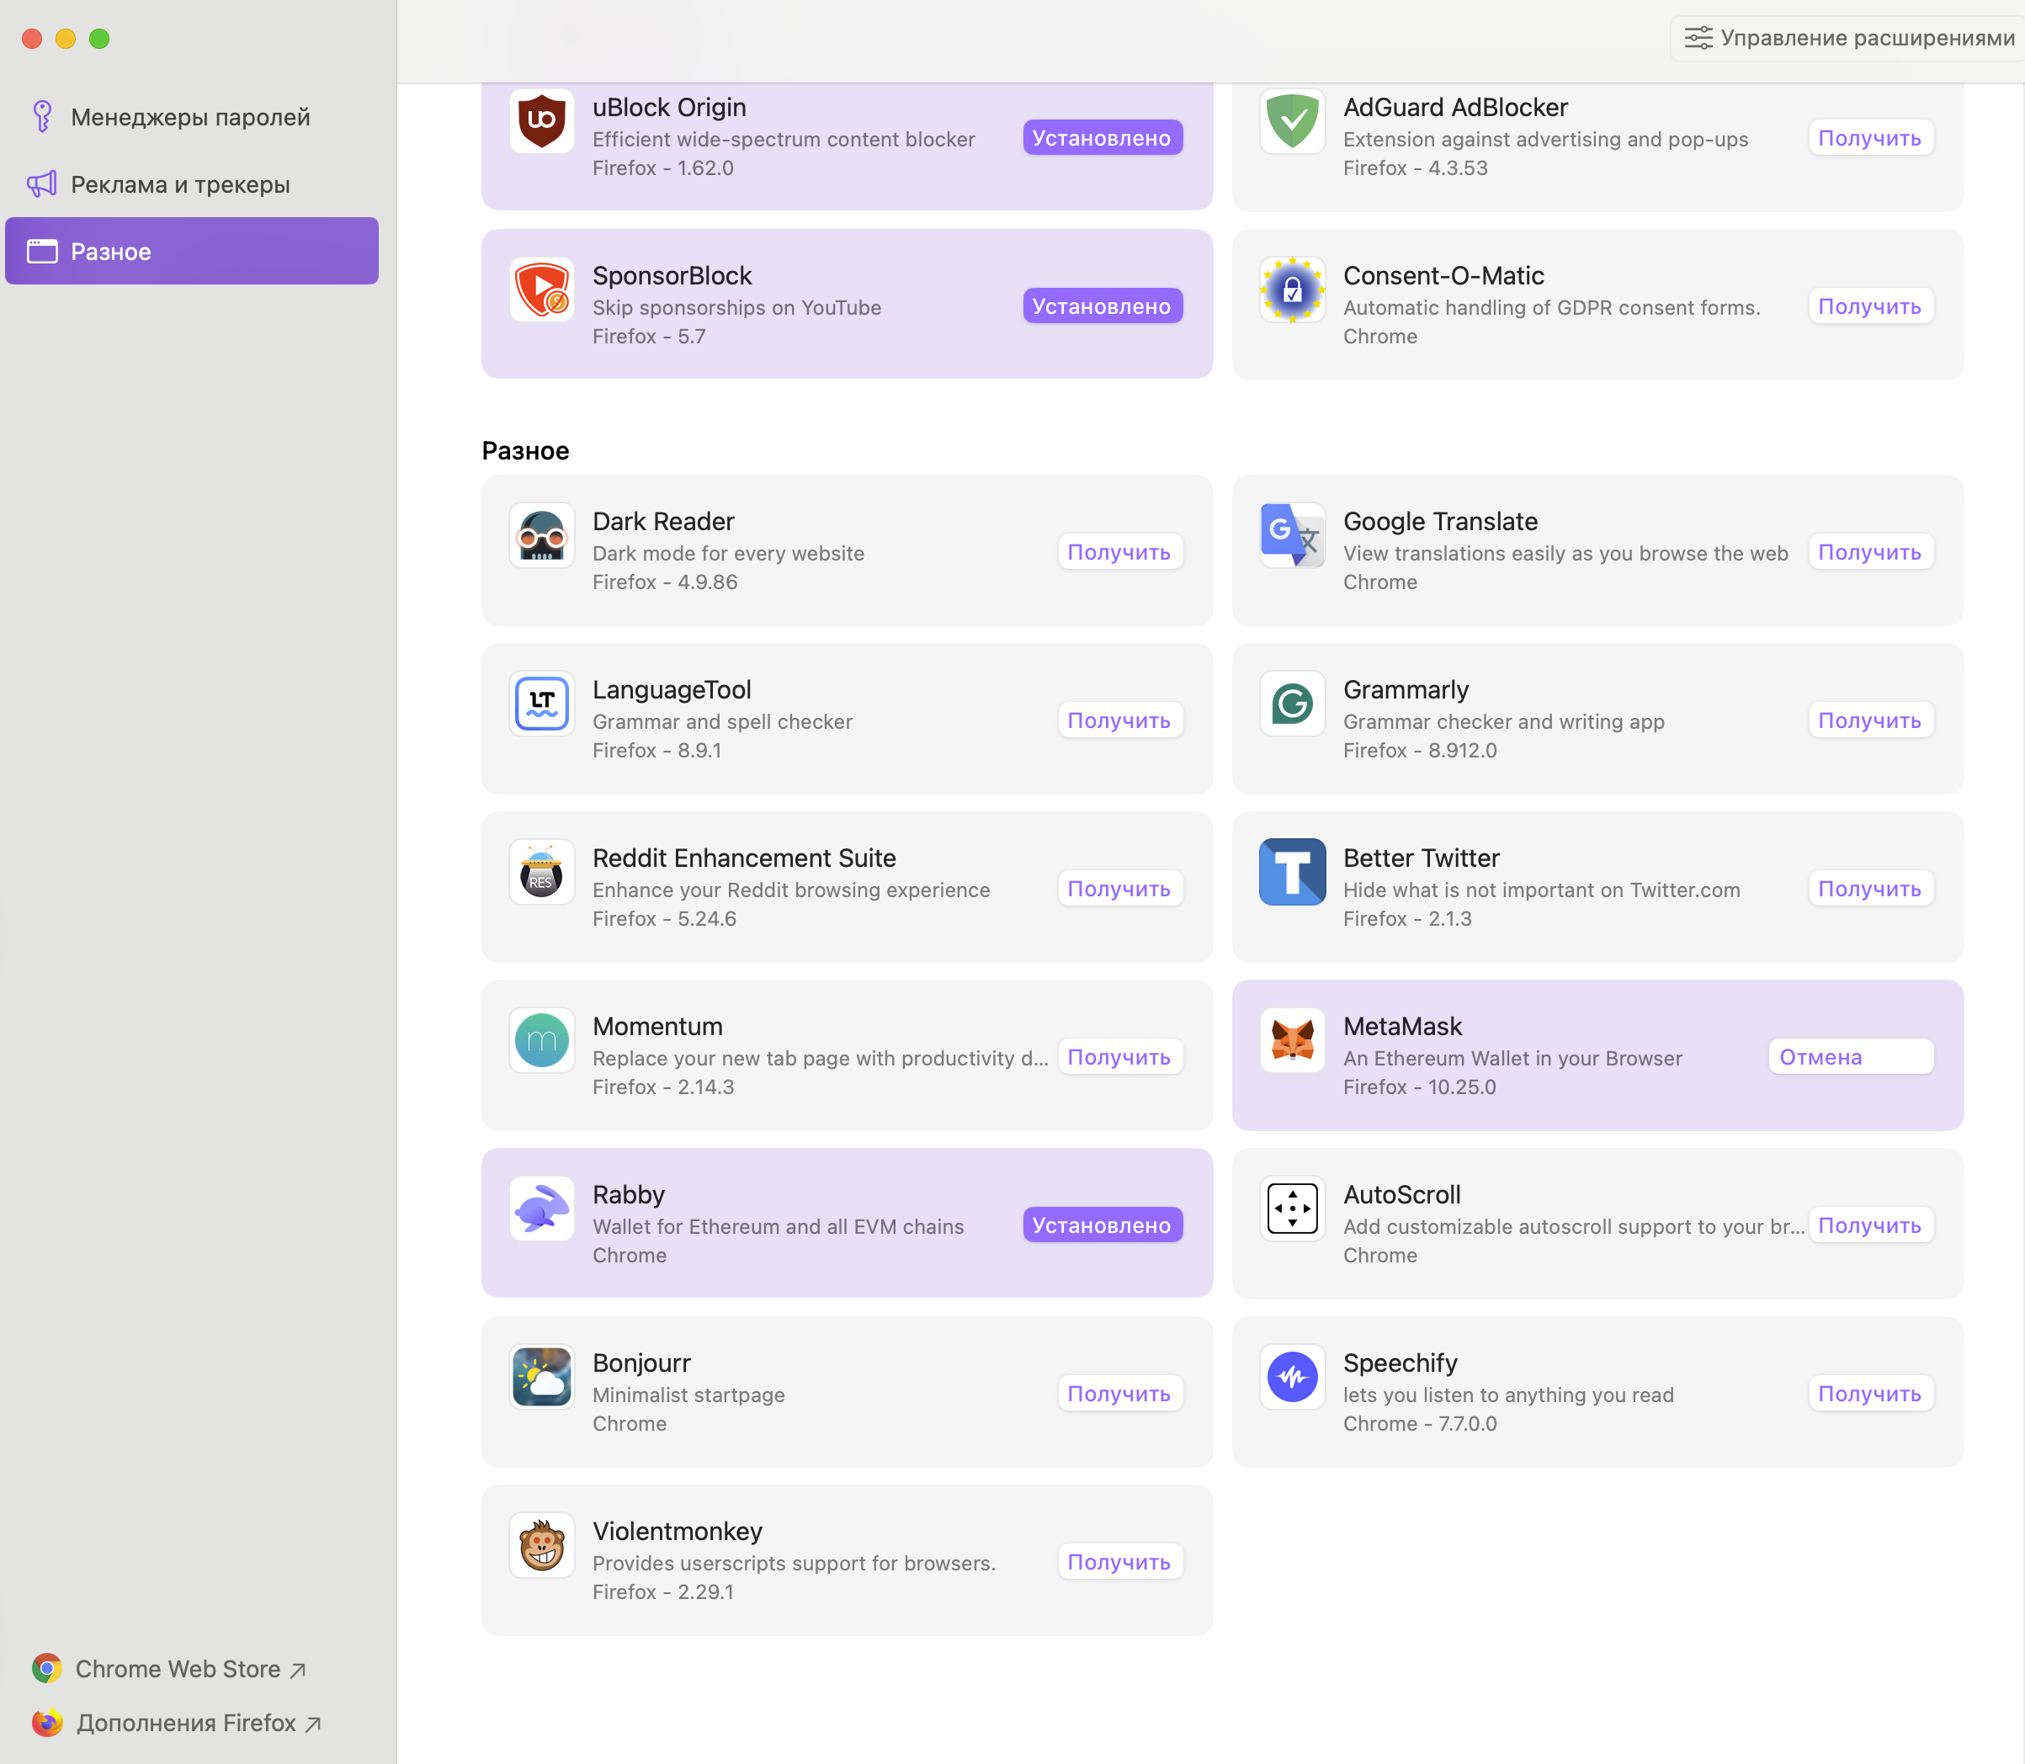Select Разное sidebar category
2025x1764 pixels.
click(x=191, y=252)
